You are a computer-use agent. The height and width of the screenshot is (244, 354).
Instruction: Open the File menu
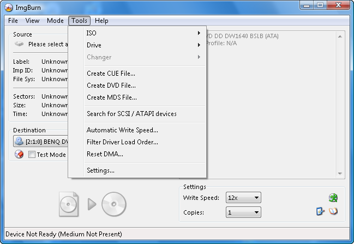(x=13, y=21)
